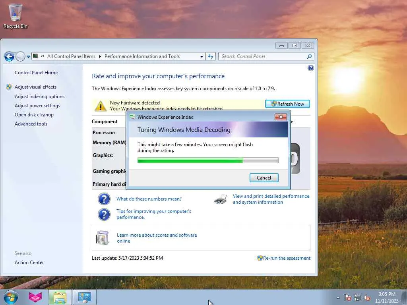Open the pink cat-logo taskbar app
The width and height of the screenshot is (407, 305).
pos(35,297)
